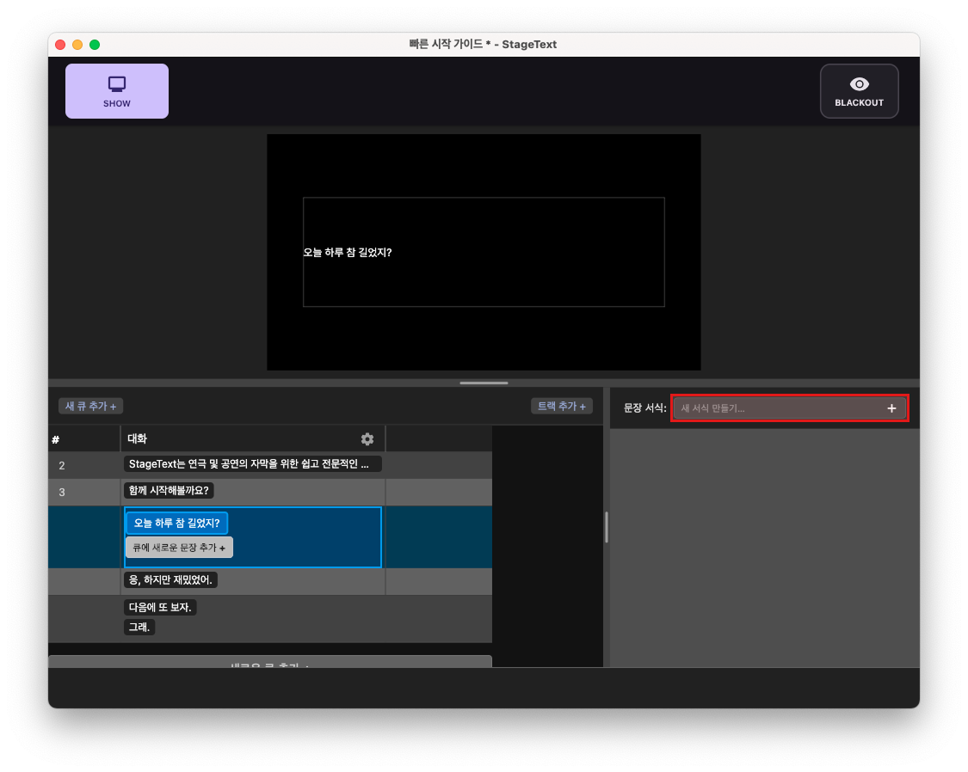The image size is (968, 772).
Task: Click the plus on the 트랙 추가 button
Action: pyautogui.click(x=584, y=405)
